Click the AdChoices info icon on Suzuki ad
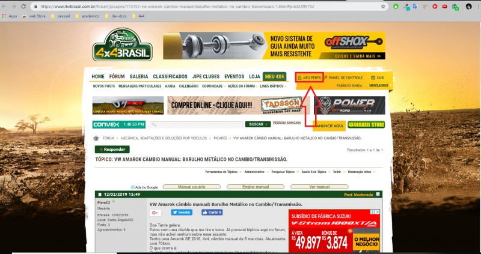 (372, 212)
